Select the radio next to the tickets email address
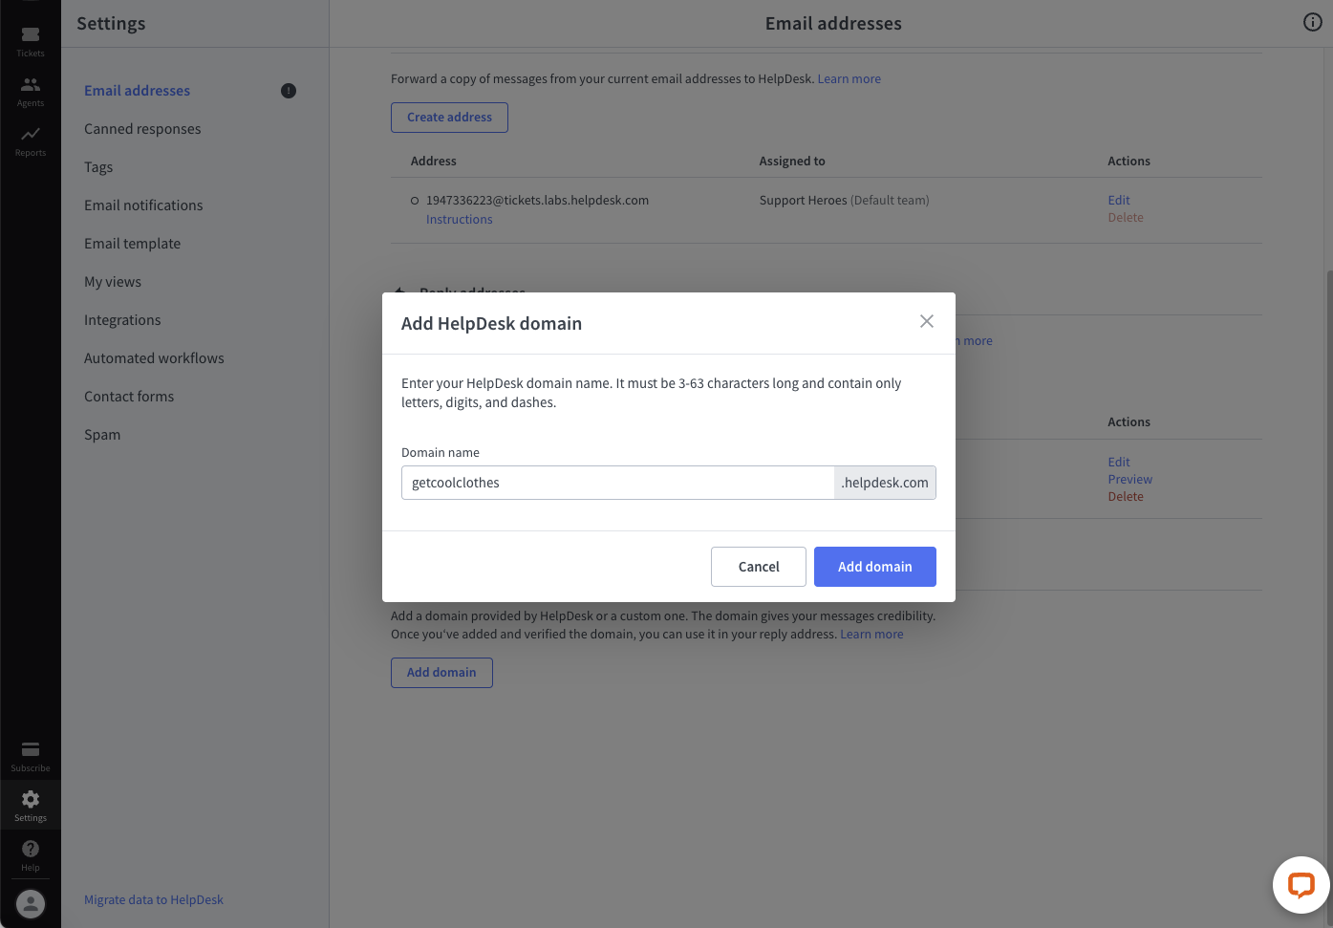Screen dimensions: 1333x928 [x=414, y=201]
